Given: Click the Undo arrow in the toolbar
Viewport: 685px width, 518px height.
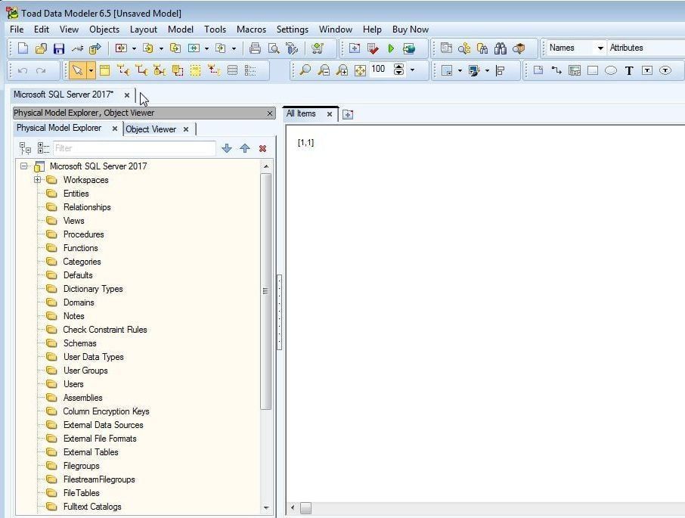Looking at the screenshot, I should point(23,70).
